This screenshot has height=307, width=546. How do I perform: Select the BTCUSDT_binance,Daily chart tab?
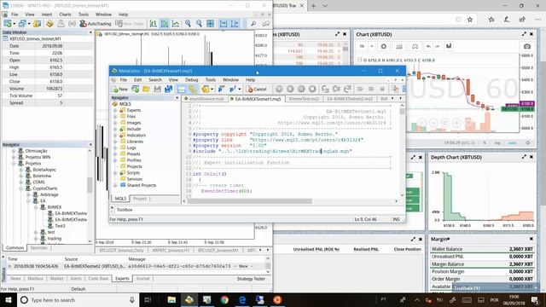121,250
